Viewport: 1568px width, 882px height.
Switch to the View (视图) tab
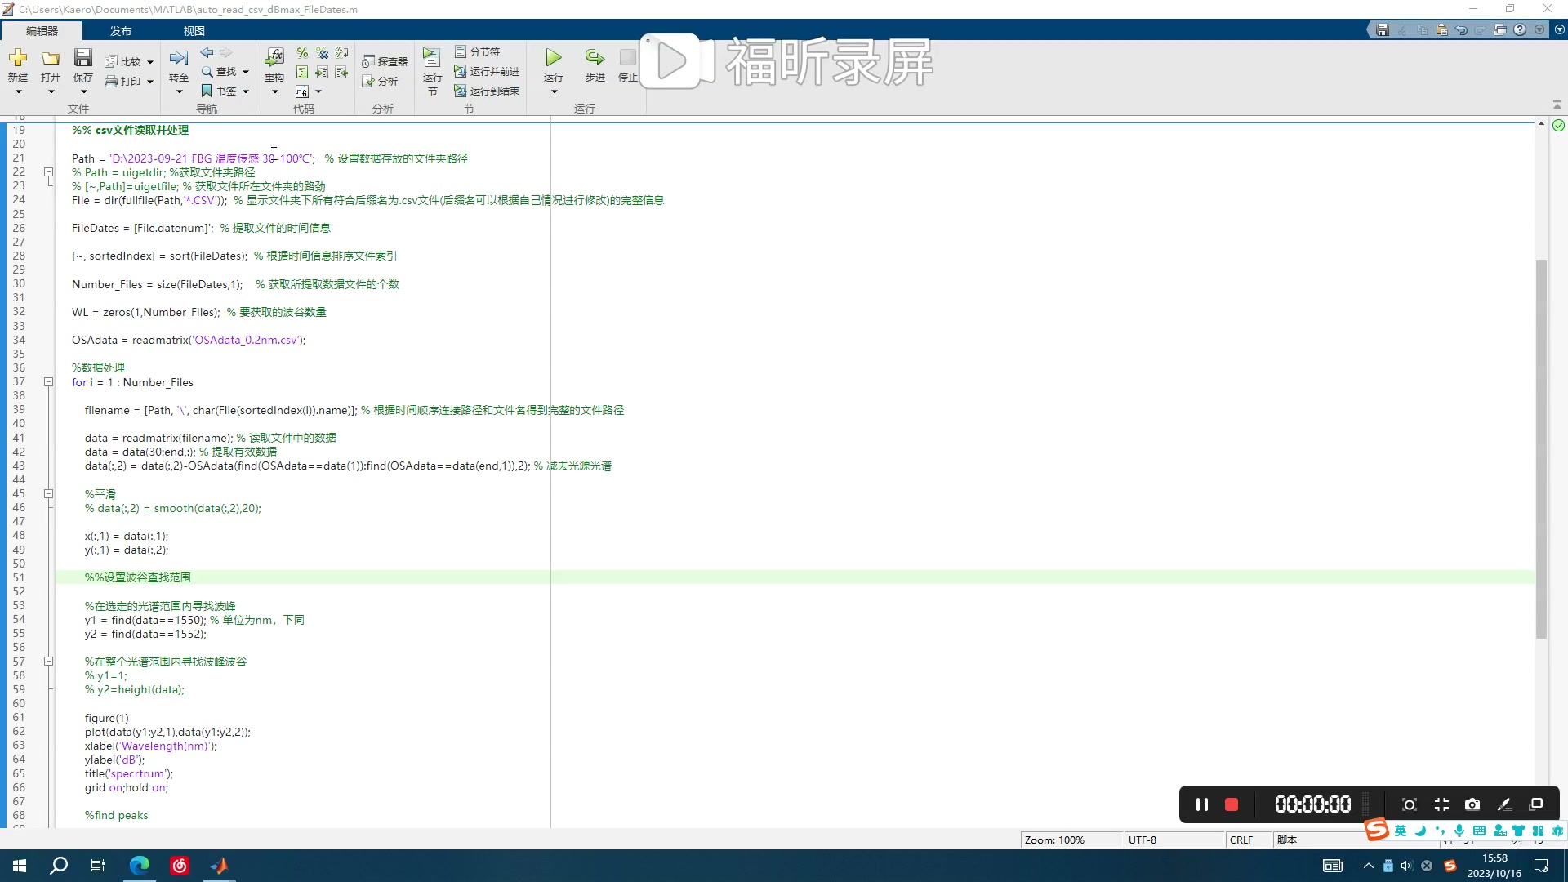point(194,31)
